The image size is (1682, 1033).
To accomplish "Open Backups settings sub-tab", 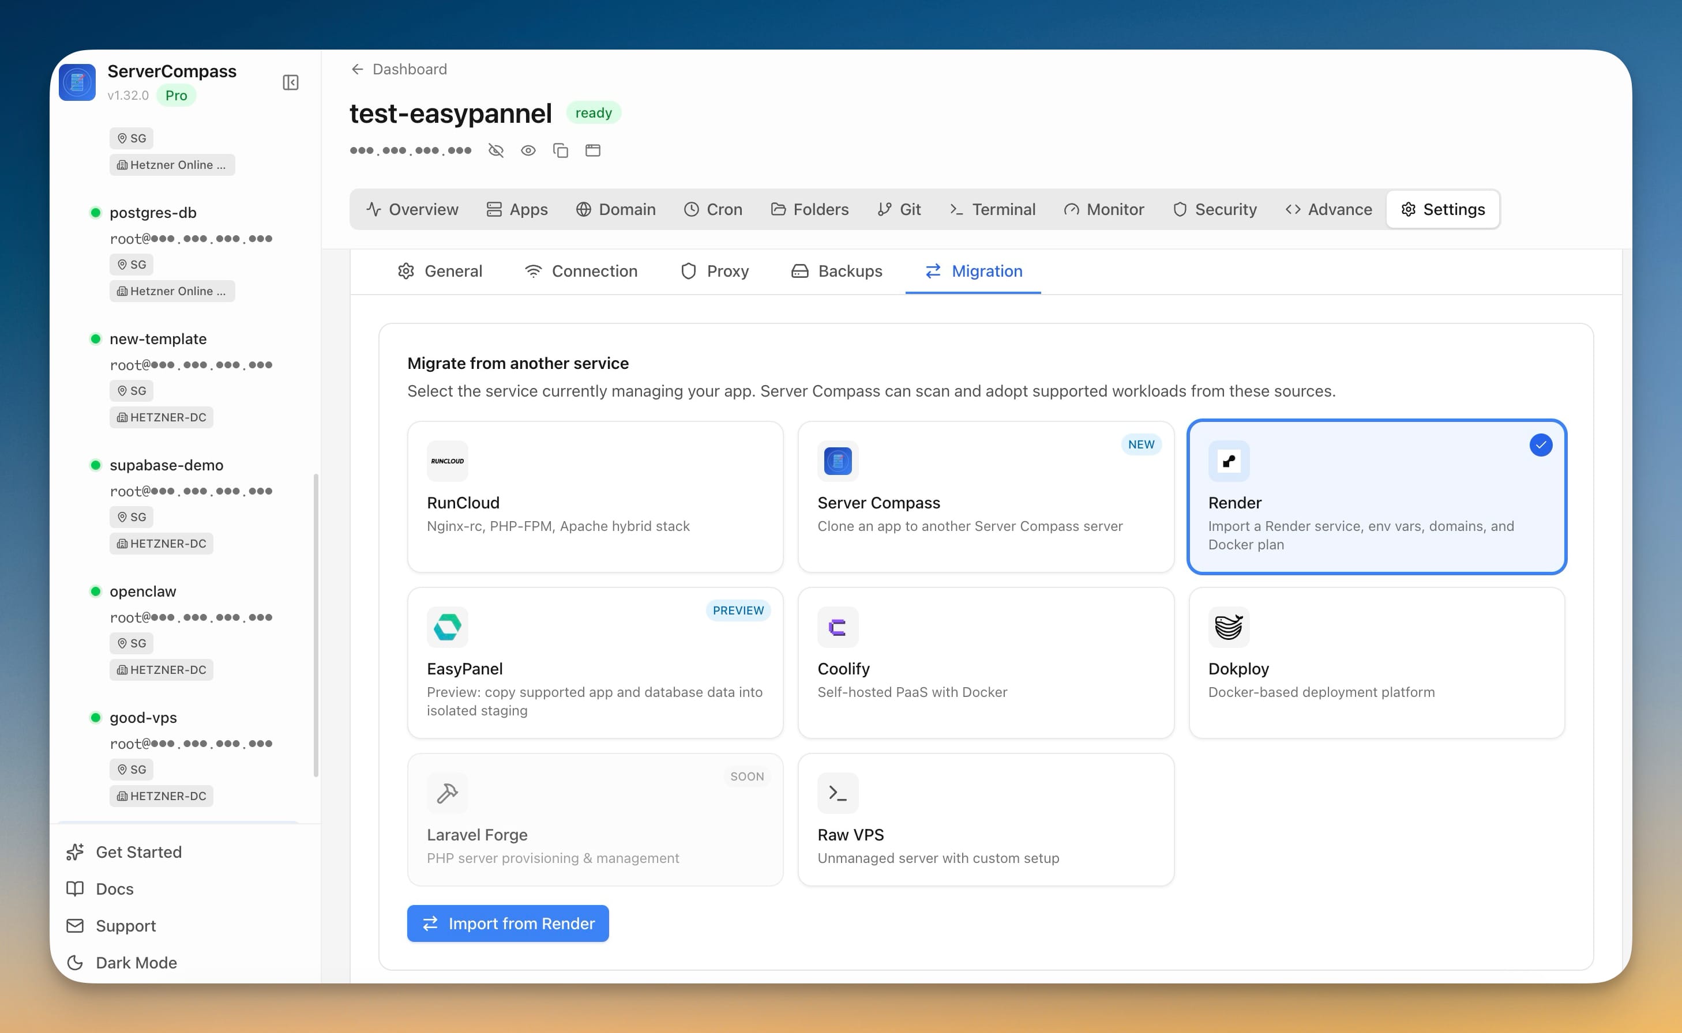I will point(836,272).
